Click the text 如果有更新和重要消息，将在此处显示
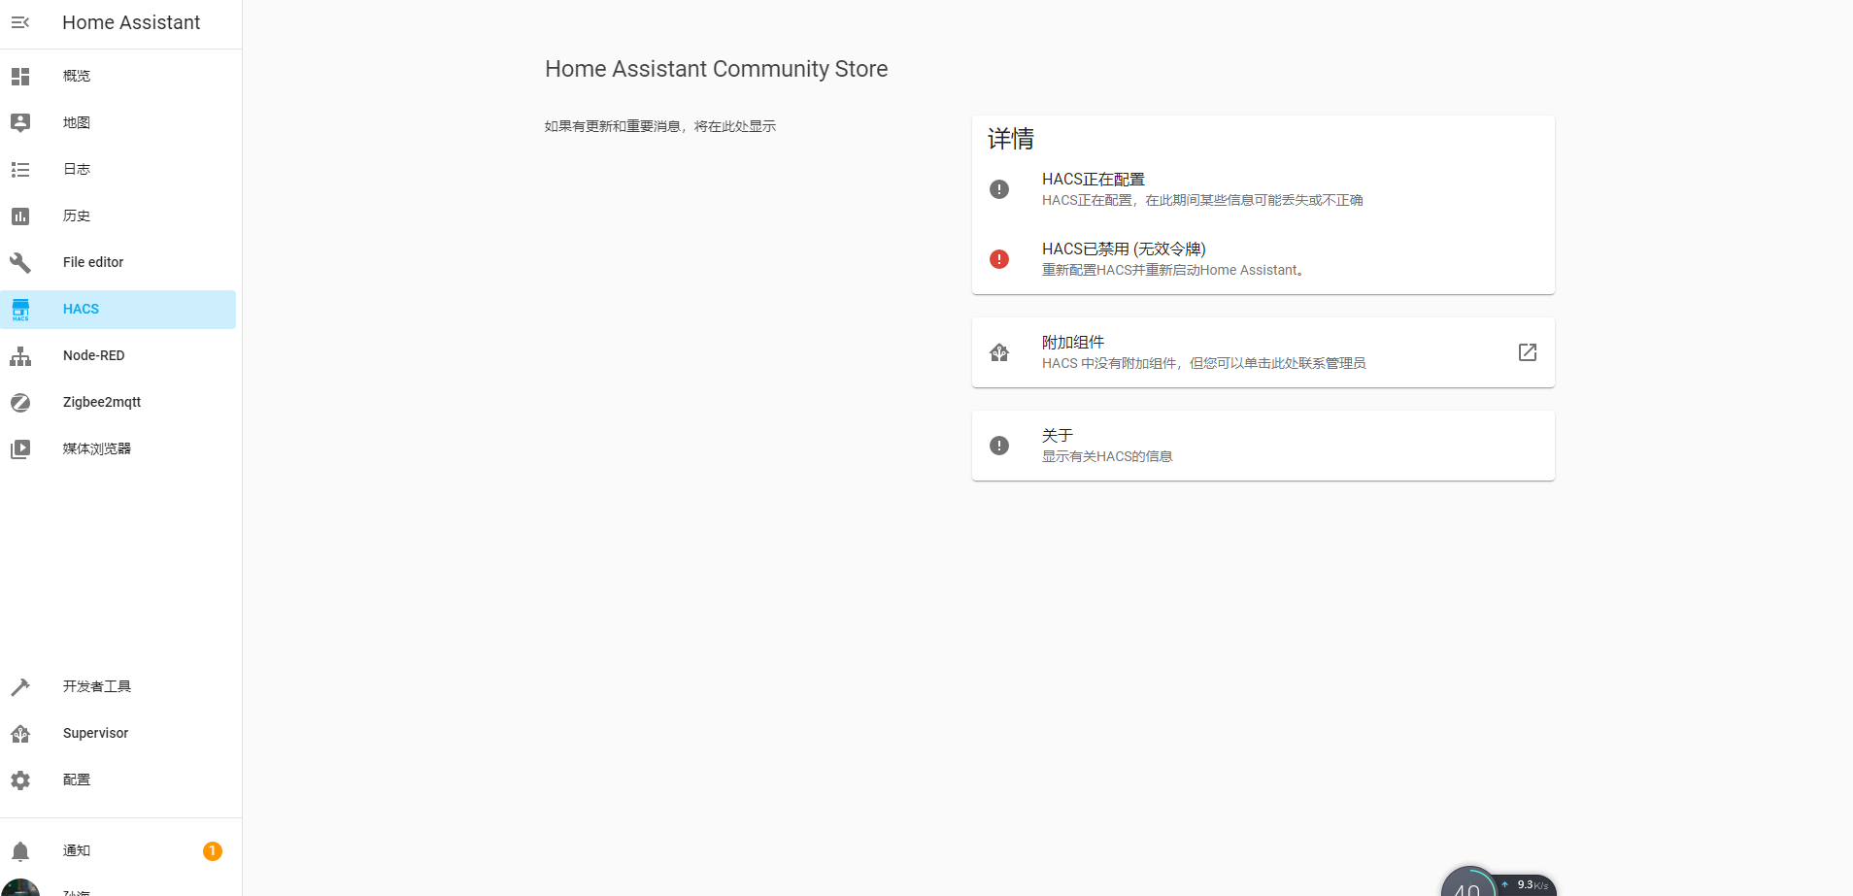 [660, 126]
